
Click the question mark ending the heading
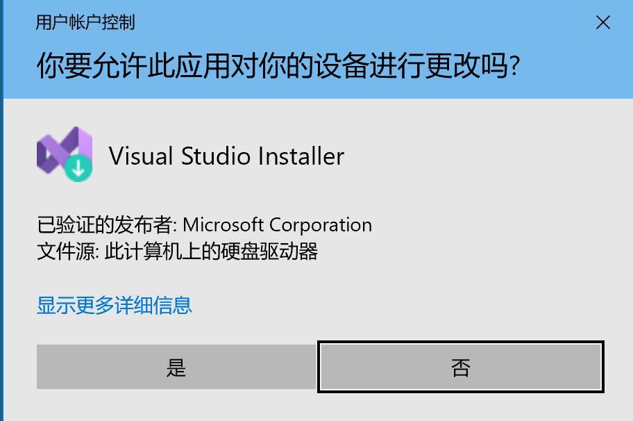(x=514, y=66)
